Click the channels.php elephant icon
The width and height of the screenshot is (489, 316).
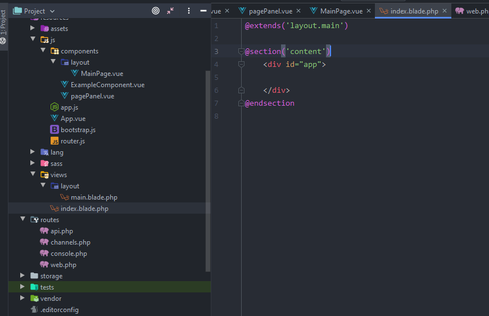point(44,242)
